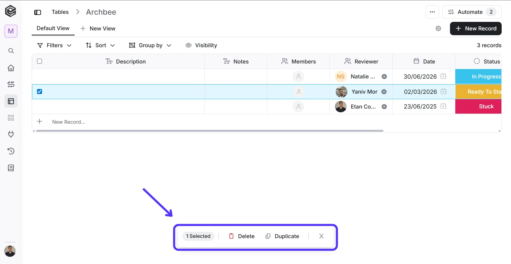Viewport: 511px width, 264px height.
Task: Open the docs book icon in sidebar
Action: point(11,168)
